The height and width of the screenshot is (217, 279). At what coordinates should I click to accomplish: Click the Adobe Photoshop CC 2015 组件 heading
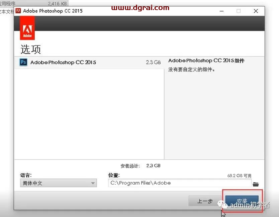[206, 61]
